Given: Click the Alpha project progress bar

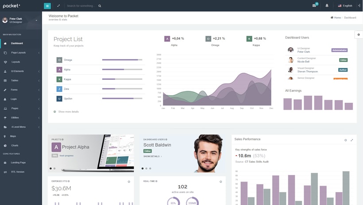Looking at the screenshot, I should pyautogui.click(x=122, y=70).
